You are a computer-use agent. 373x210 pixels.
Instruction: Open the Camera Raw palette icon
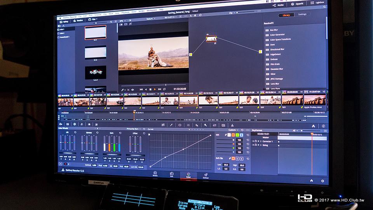pyautogui.click(x=61, y=124)
